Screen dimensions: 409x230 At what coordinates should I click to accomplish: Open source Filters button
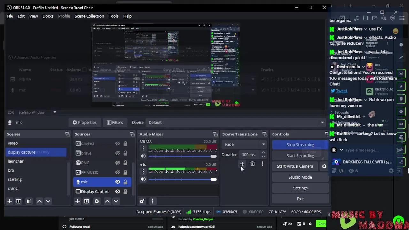(115, 122)
